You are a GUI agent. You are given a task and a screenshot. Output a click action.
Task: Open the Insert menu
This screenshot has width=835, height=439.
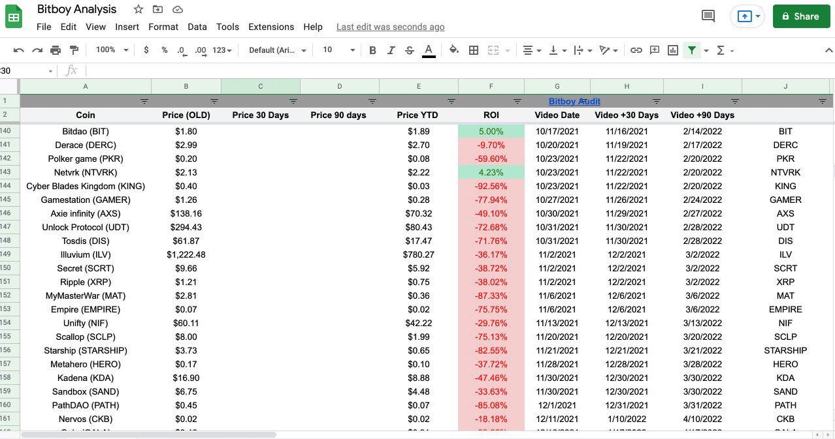[127, 27]
